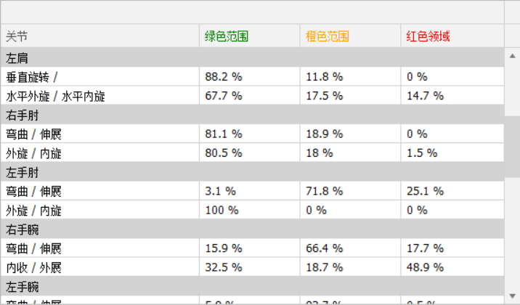Click the 48.9 % red zone cell
This screenshot has height=305, width=520.
point(426,267)
